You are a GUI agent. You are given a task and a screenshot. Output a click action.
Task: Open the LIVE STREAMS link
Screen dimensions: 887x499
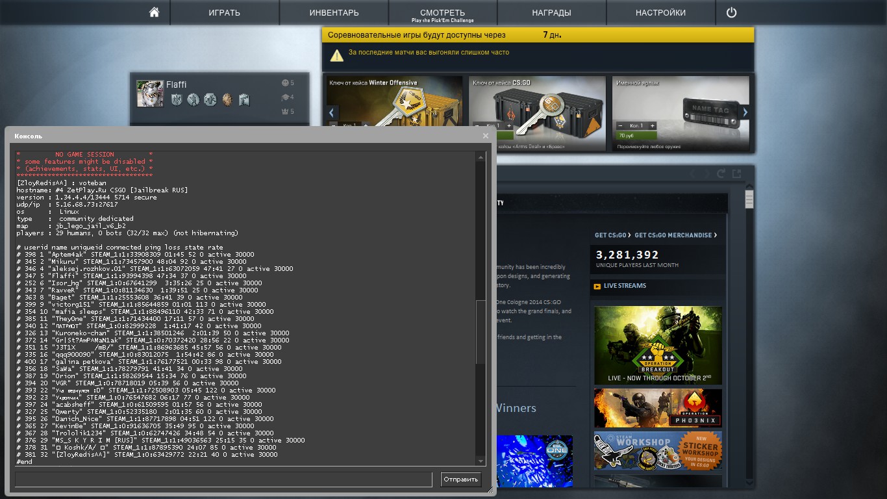(624, 286)
